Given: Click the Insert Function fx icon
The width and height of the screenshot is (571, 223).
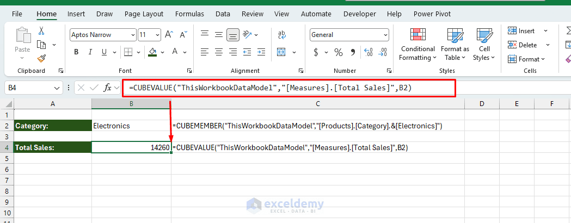Looking at the screenshot, I should [x=107, y=88].
